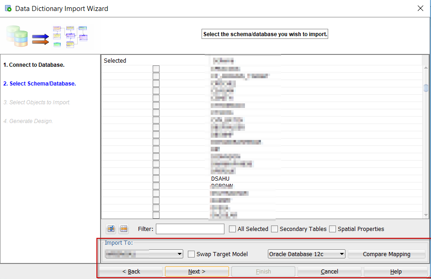
Task: Click the grid view icon beside Select All
Action: click(x=123, y=229)
